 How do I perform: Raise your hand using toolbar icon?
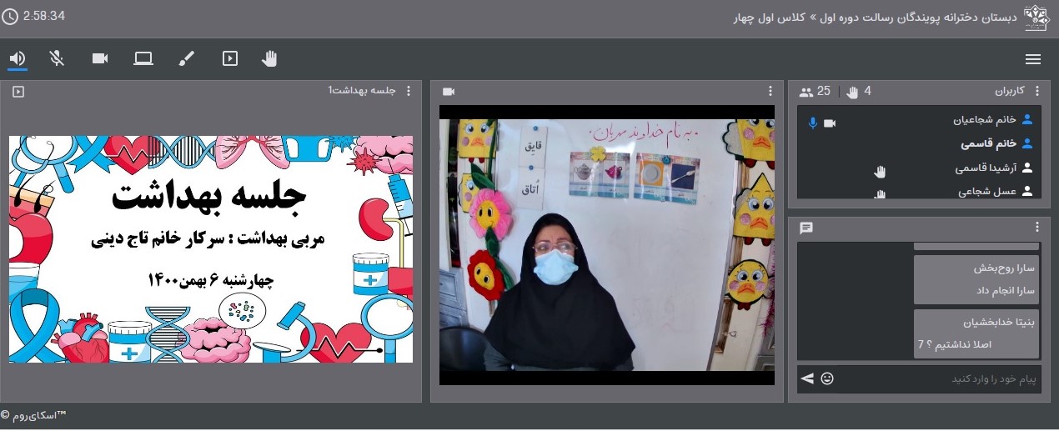click(269, 58)
